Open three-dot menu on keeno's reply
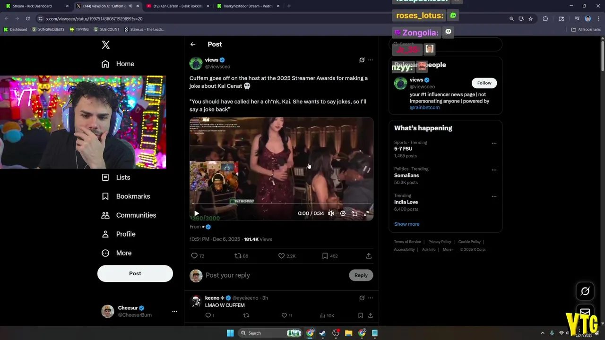 click(x=370, y=298)
